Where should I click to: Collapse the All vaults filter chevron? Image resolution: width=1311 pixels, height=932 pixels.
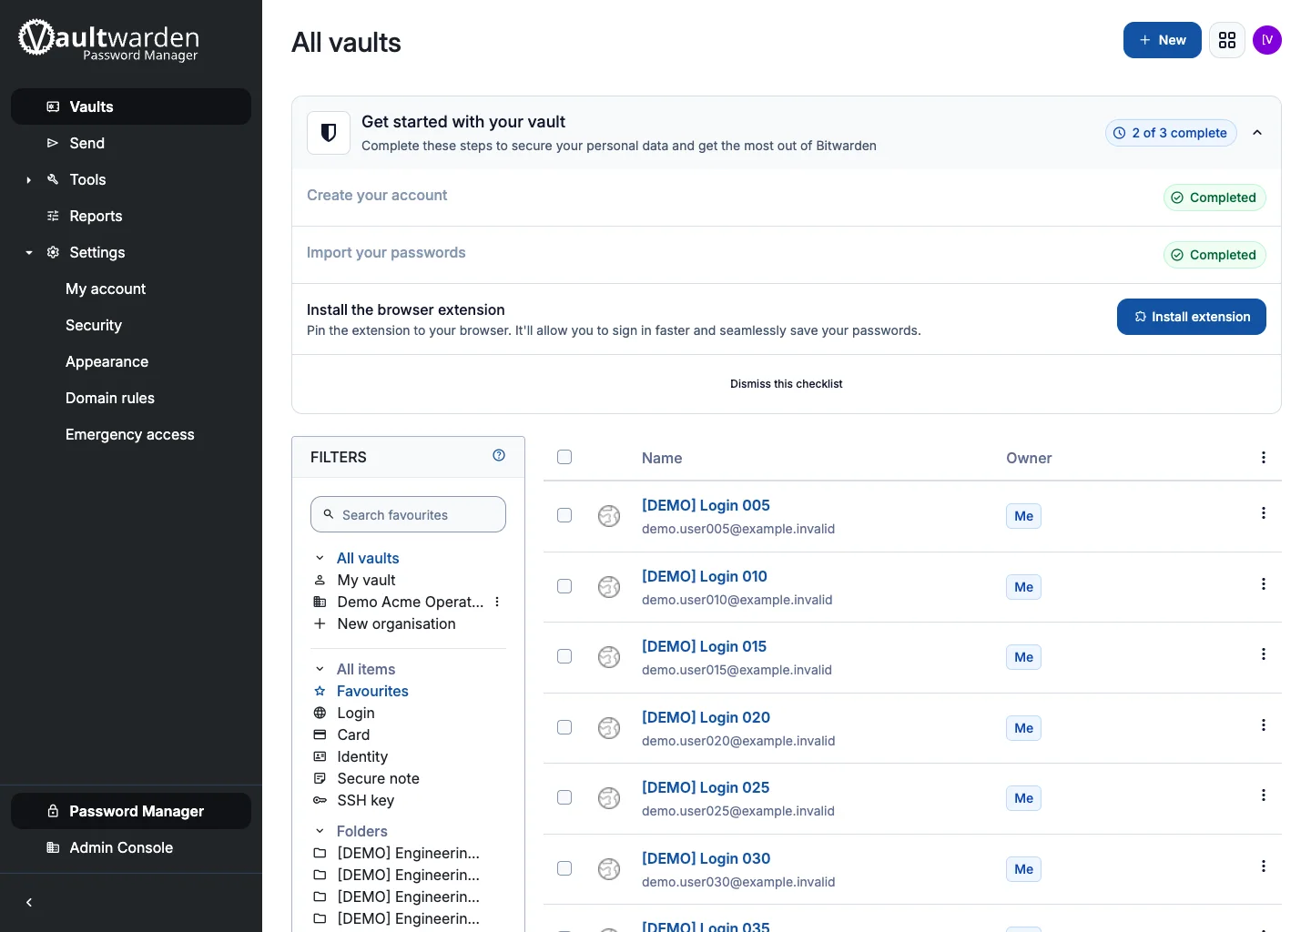pos(320,558)
